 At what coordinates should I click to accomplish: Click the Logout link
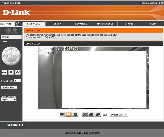[5, 41]
